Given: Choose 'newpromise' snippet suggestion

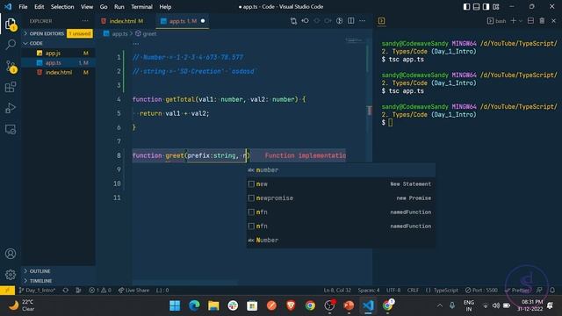Looking at the screenshot, I should tap(341, 197).
